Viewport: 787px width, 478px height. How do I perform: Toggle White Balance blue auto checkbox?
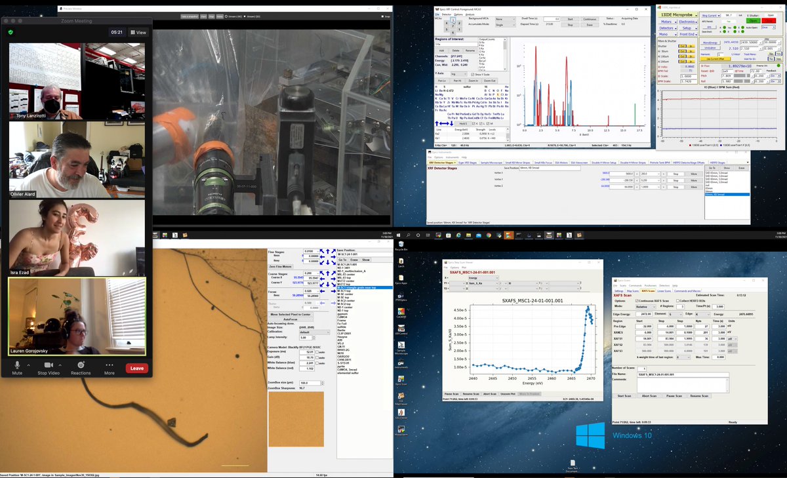(x=317, y=364)
